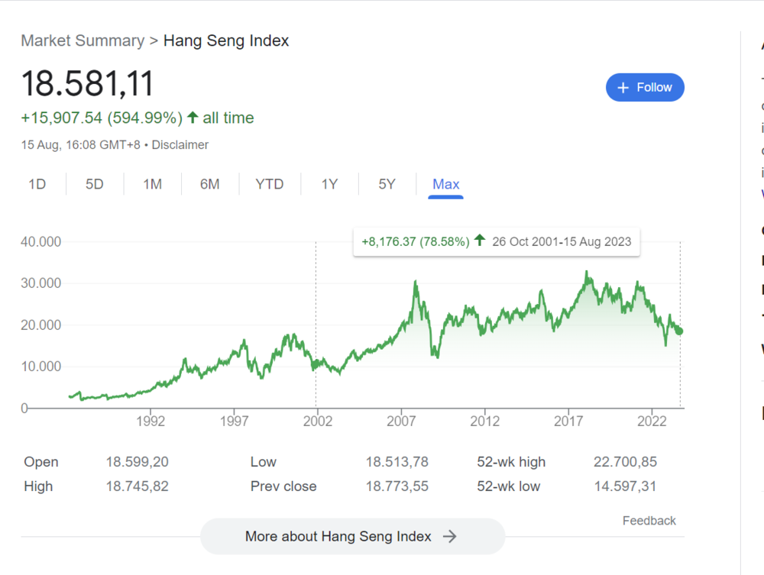This screenshot has width=764, height=575.
Task: Click the 2012 label on chart axis
Action: point(485,422)
